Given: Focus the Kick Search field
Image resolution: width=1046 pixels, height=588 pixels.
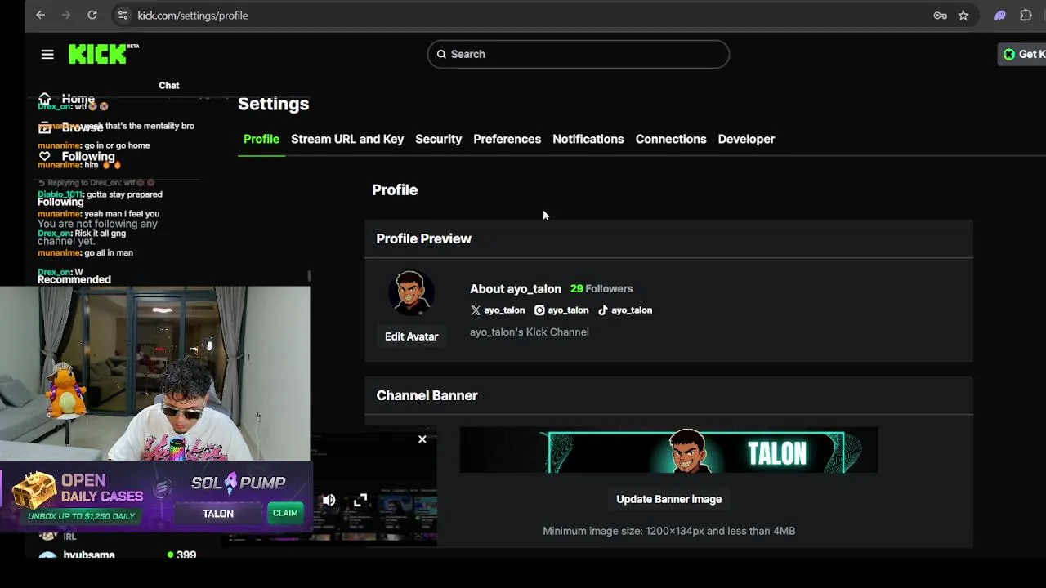Looking at the screenshot, I should pos(578,54).
